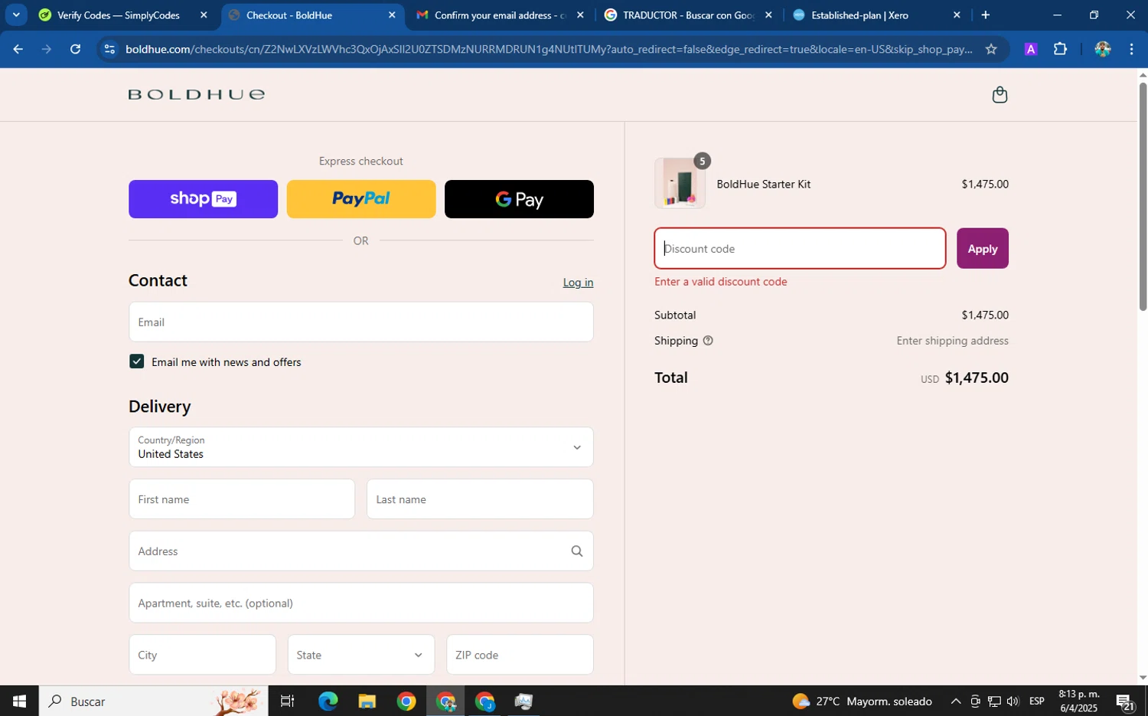Expand State dropdown

pyautogui.click(x=360, y=655)
